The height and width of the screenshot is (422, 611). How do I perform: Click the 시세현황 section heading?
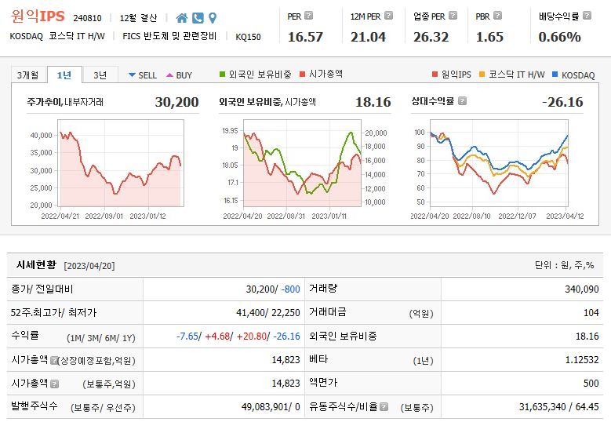36,265
